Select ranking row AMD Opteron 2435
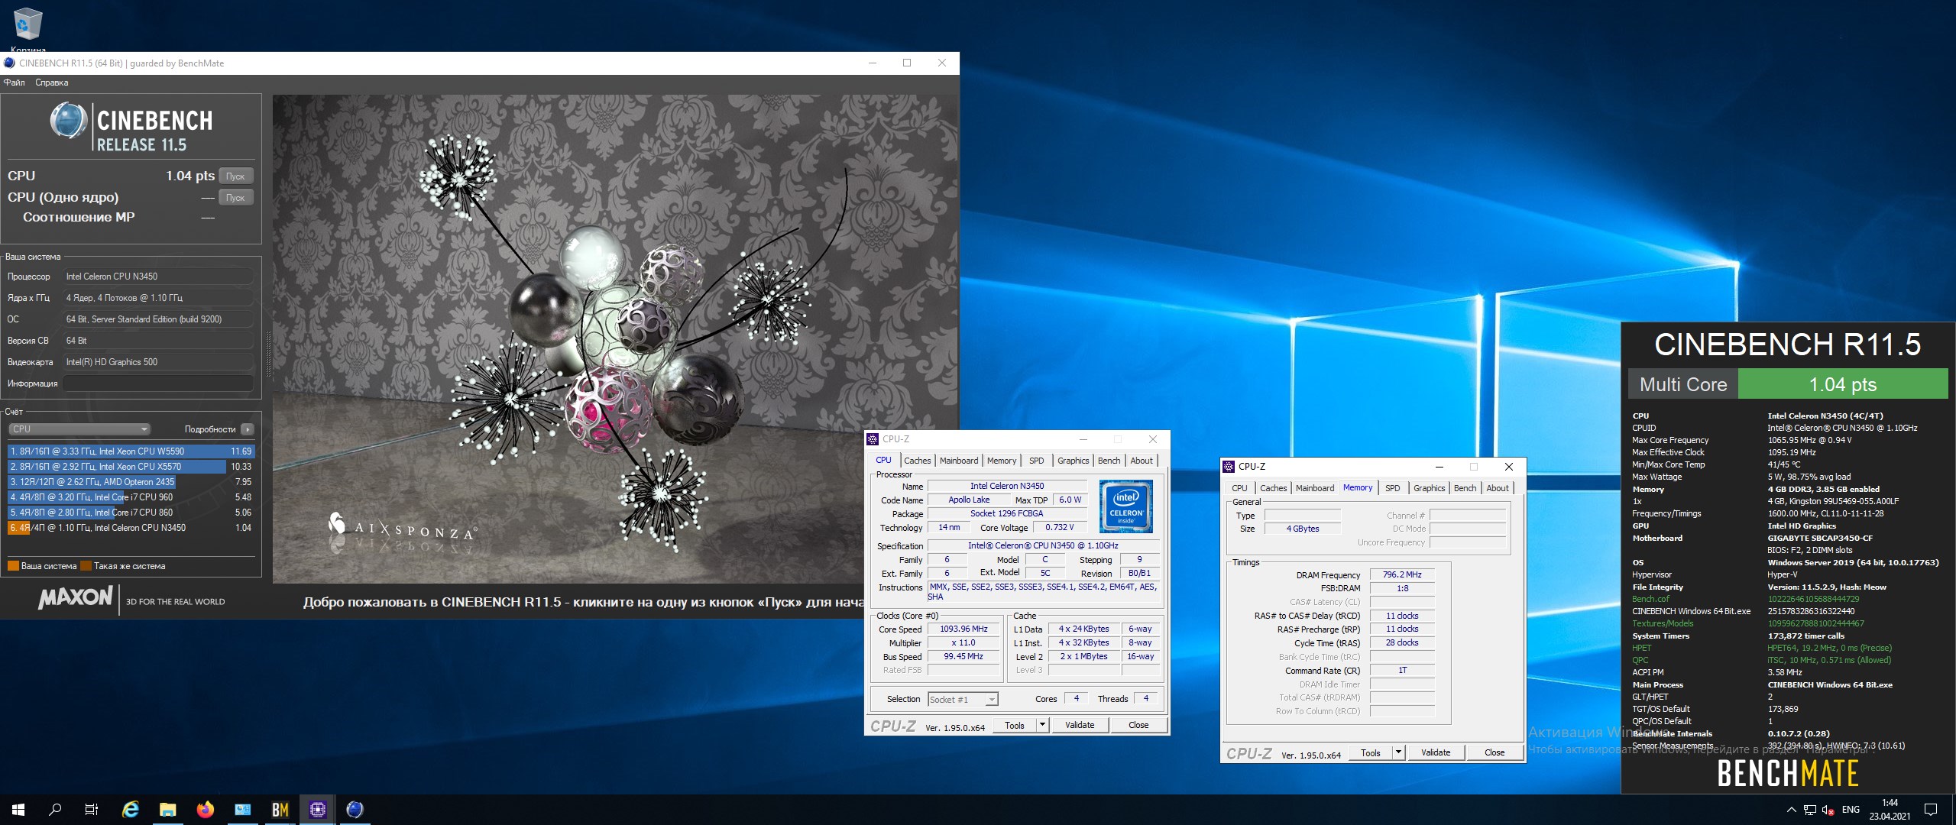 (x=131, y=482)
